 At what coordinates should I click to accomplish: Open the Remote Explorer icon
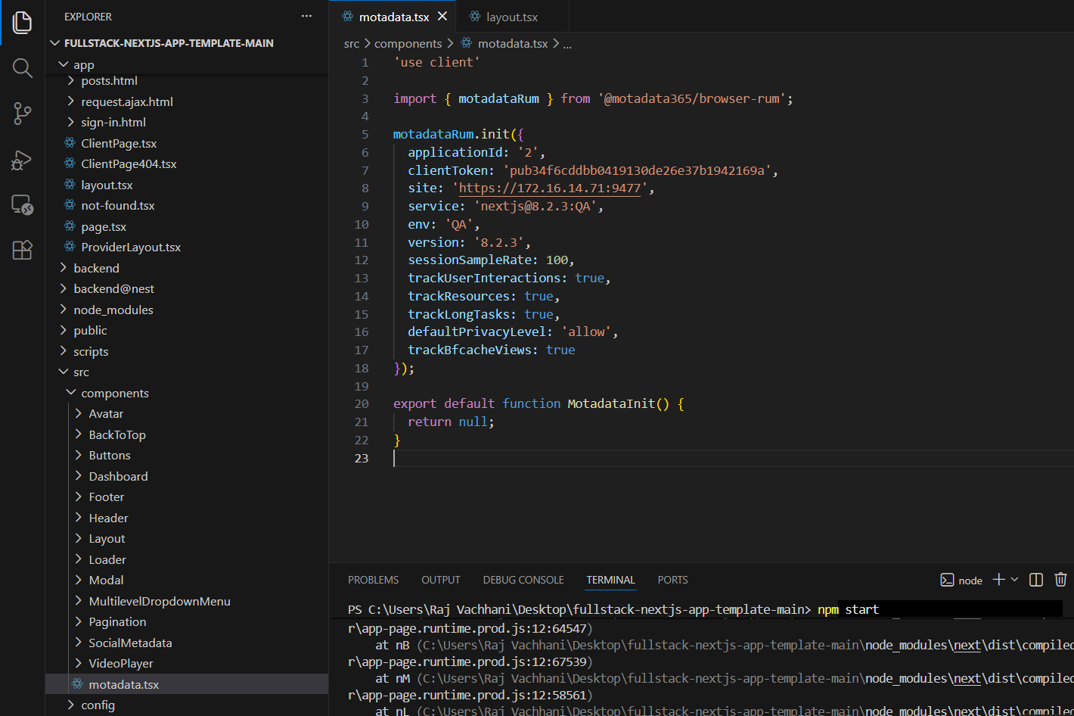pyautogui.click(x=22, y=204)
